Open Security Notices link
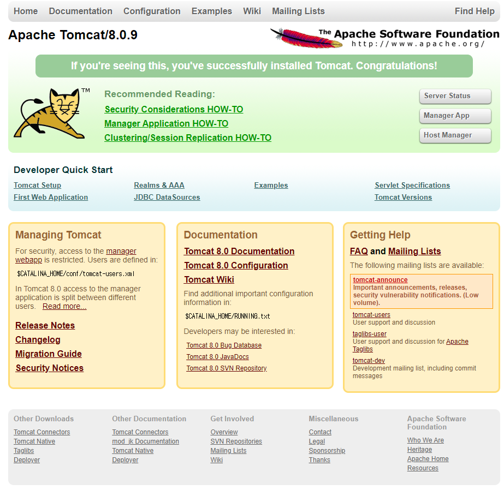The height and width of the screenshot is (490, 504). [50, 368]
